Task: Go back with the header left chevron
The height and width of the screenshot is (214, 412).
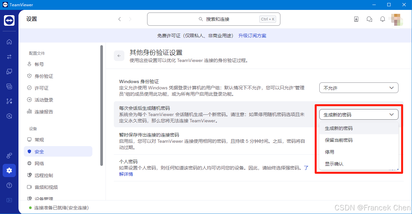Action: click(x=120, y=19)
